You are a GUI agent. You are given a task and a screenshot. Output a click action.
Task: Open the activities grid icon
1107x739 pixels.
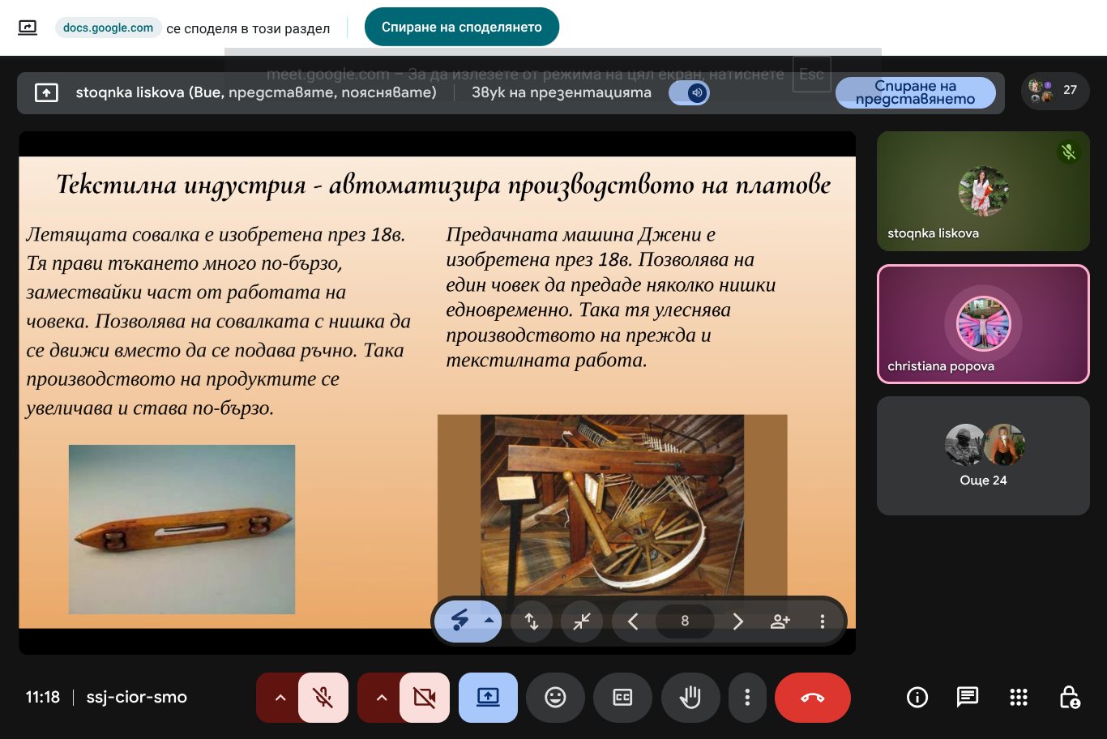pyautogui.click(x=1019, y=698)
